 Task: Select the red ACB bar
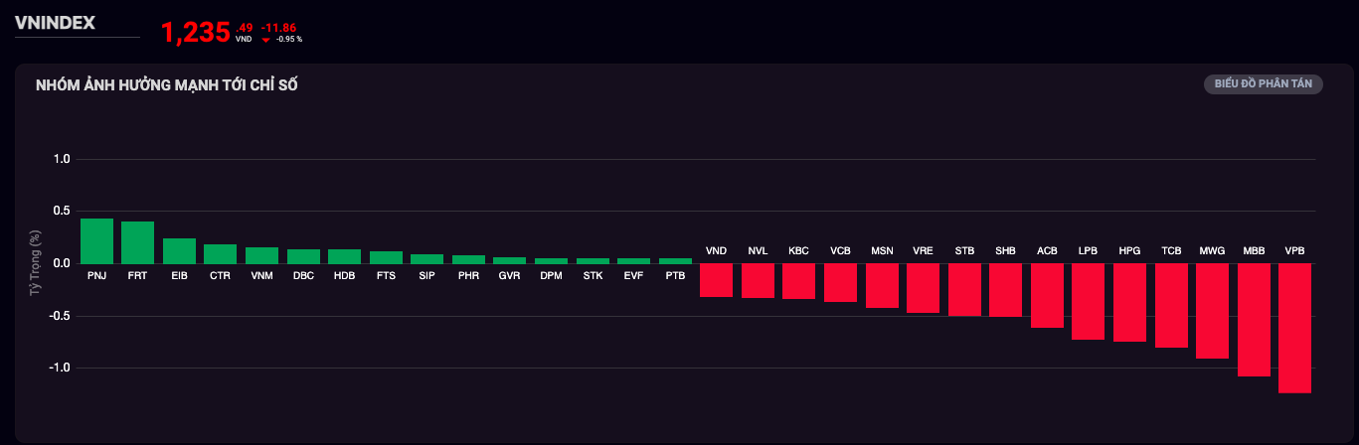[1047, 295]
